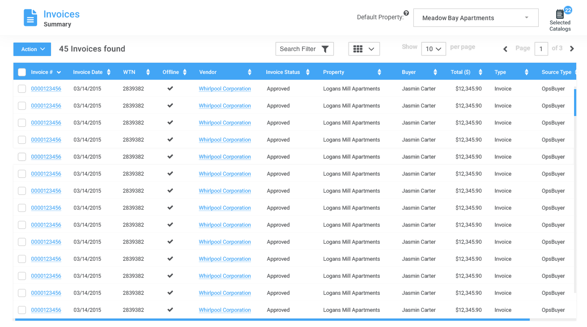Open the Show 10 per page dropdown
This screenshot has height=327, width=587.
[x=434, y=49]
